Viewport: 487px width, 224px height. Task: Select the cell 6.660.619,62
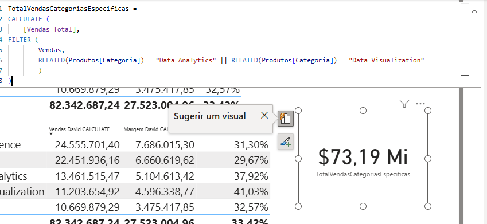(165, 160)
